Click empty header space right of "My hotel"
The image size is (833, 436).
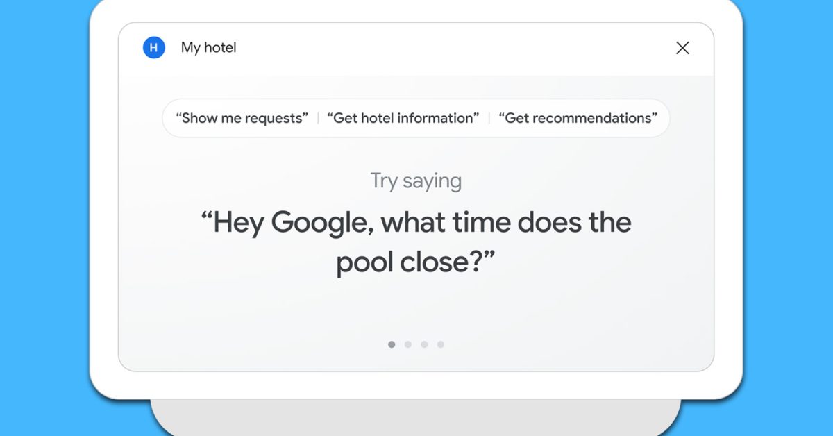(x=451, y=48)
